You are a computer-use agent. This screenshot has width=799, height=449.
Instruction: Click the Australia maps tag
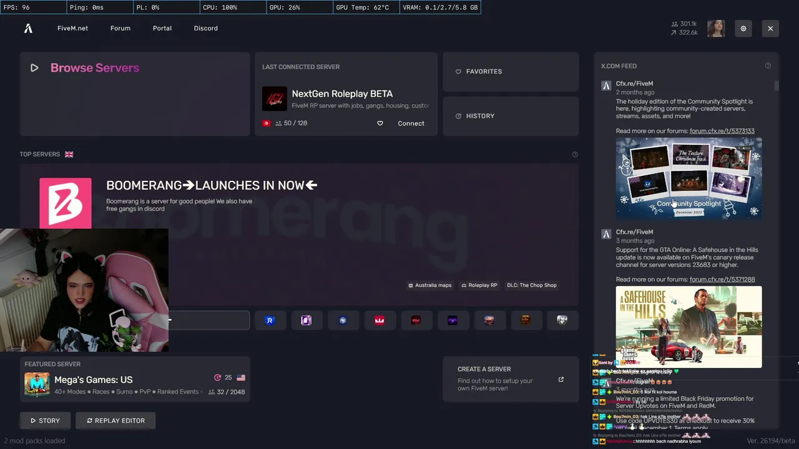pyautogui.click(x=429, y=286)
